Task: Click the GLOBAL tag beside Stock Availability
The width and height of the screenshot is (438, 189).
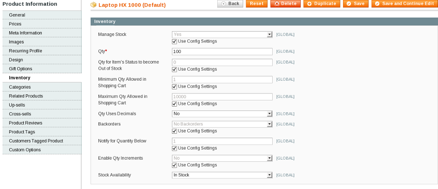Action: [x=285, y=175]
